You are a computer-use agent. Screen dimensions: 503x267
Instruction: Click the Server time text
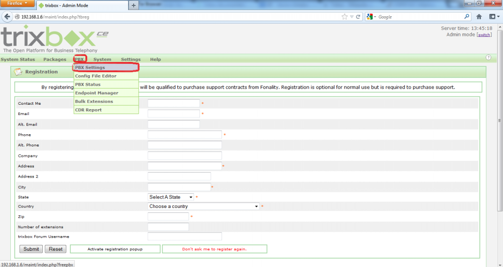coord(467,29)
